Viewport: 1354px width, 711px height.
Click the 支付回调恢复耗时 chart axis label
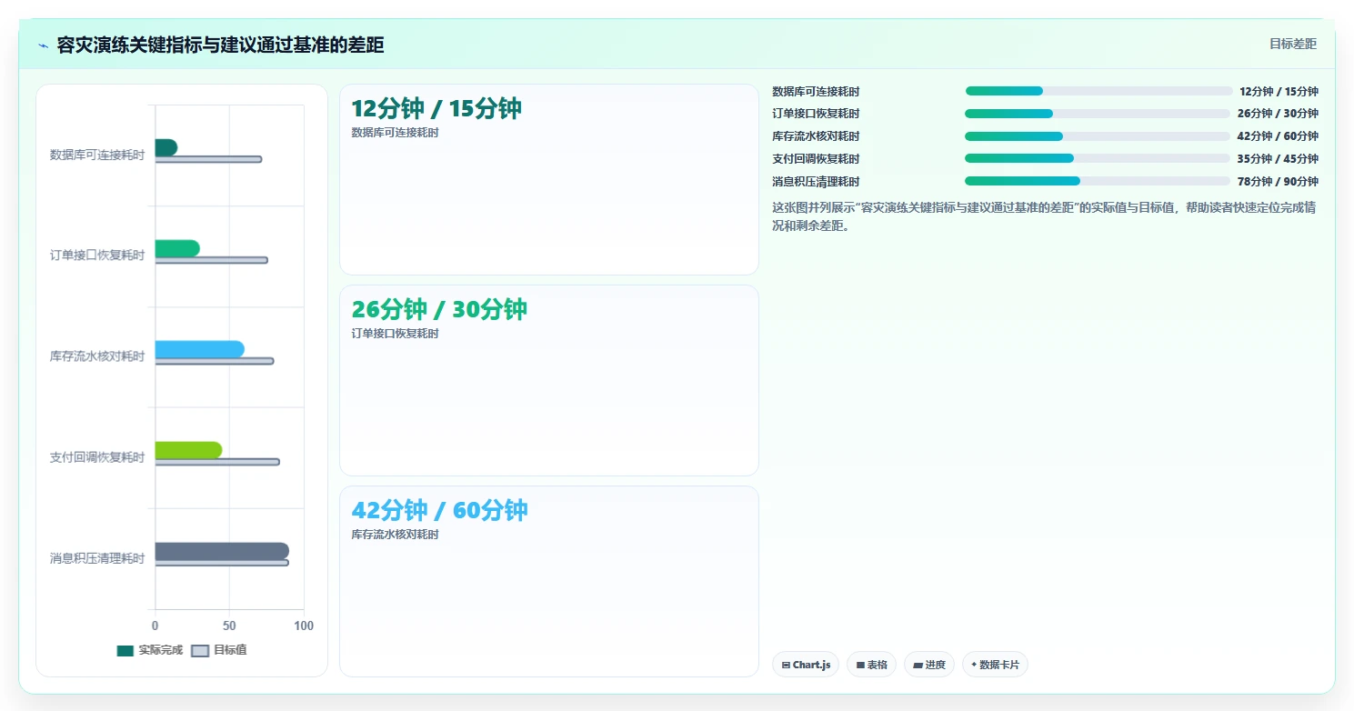(x=97, y=457)
